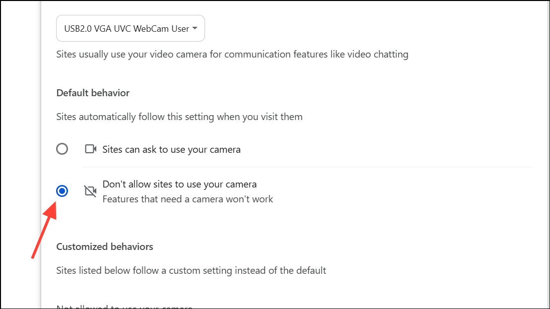Click the divider line between camera options
The image size is (550, 309).
pyautogui.click(x=308, y=167)
